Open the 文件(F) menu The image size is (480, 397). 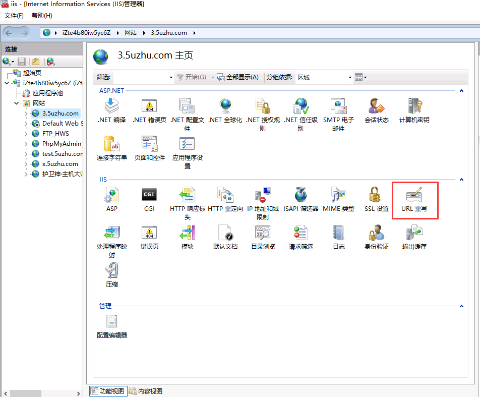coord(14,16)
